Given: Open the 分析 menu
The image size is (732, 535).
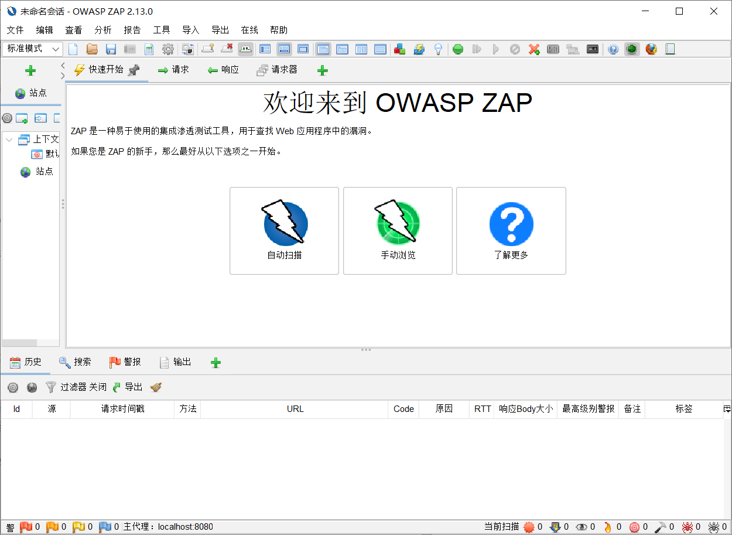Looking at the screenshot, I should (103, 30).
